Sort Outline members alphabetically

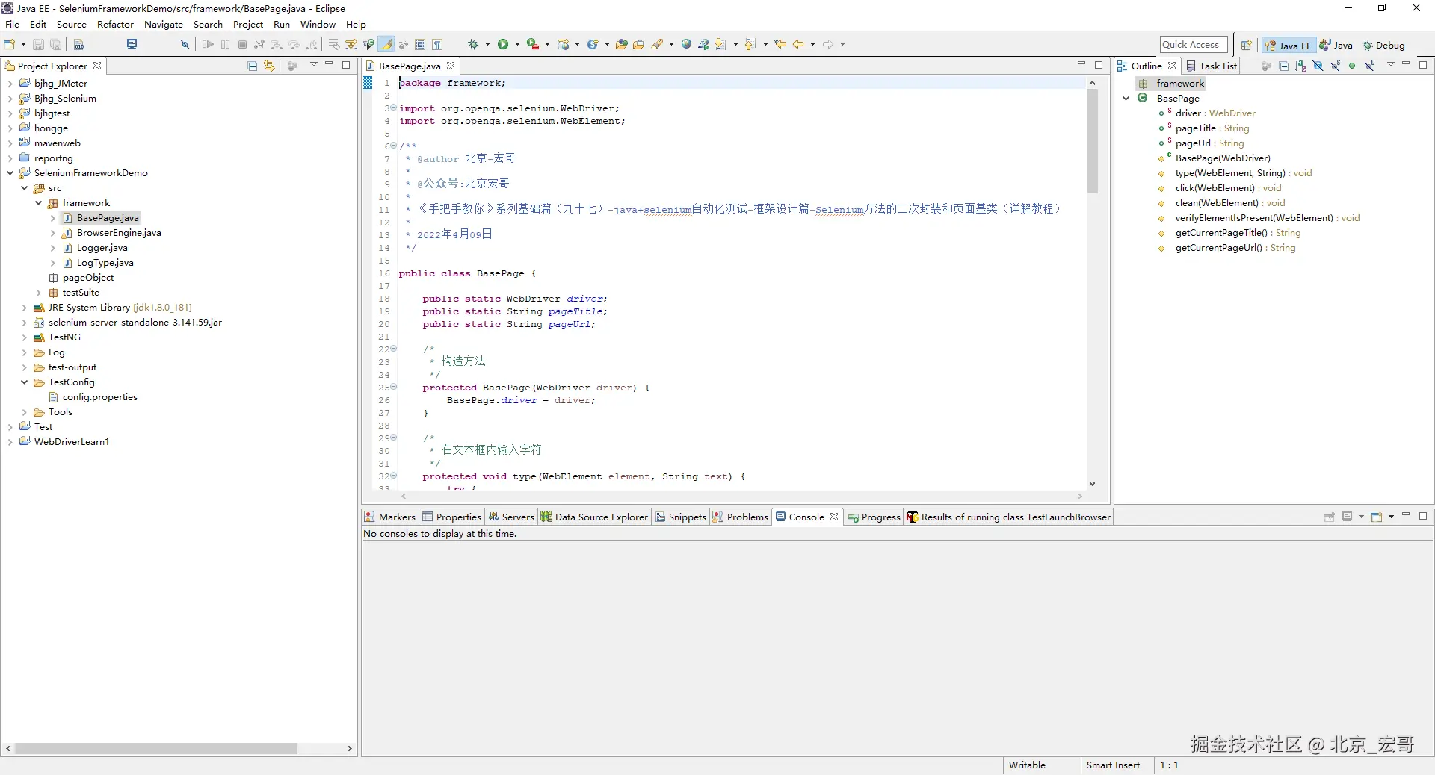(1300, 66)
